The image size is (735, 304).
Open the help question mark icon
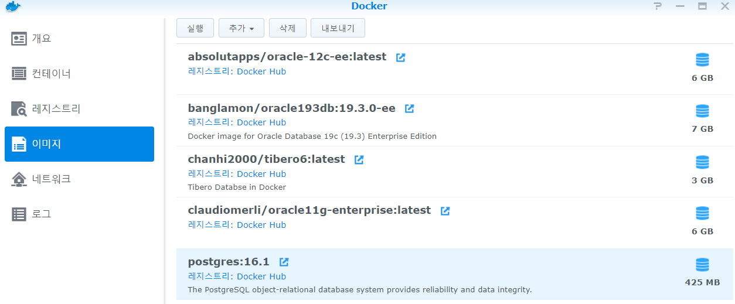[x=657, y=6]
